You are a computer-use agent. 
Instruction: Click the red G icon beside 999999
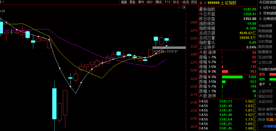(x=201, y=3)
